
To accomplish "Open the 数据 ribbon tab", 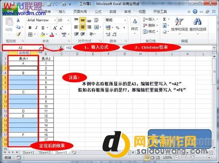I will coord(113,12).
